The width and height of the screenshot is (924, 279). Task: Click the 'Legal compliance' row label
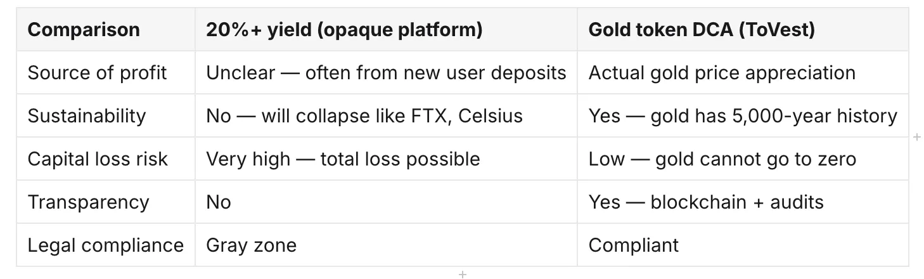point(106,245)
